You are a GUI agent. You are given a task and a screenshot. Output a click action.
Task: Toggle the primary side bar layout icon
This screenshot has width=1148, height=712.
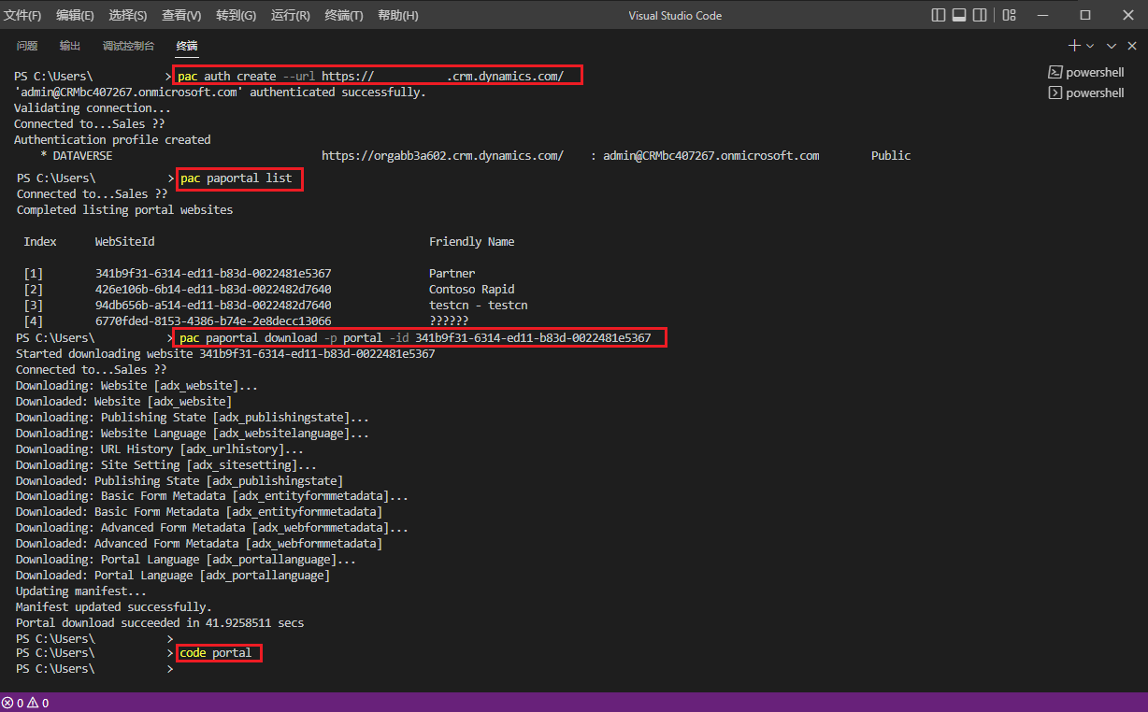click(939, 15)
